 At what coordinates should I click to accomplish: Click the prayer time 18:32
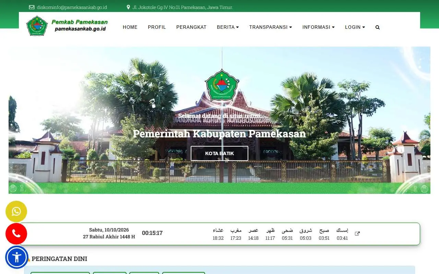click(x=218, y=238)
